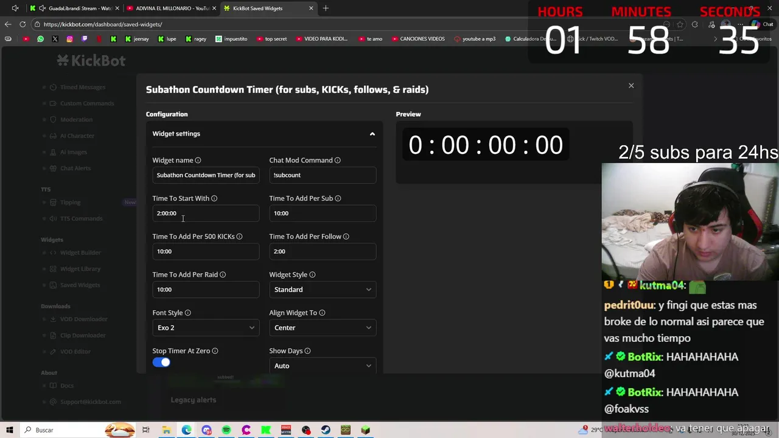Viewport: 779px width, 438px height.
Task: Click the Time To Add Per Raid info icon
Action: (222, 274)
